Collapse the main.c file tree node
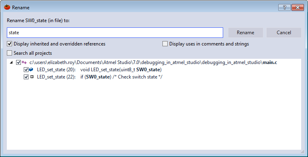 click(11, 62)
